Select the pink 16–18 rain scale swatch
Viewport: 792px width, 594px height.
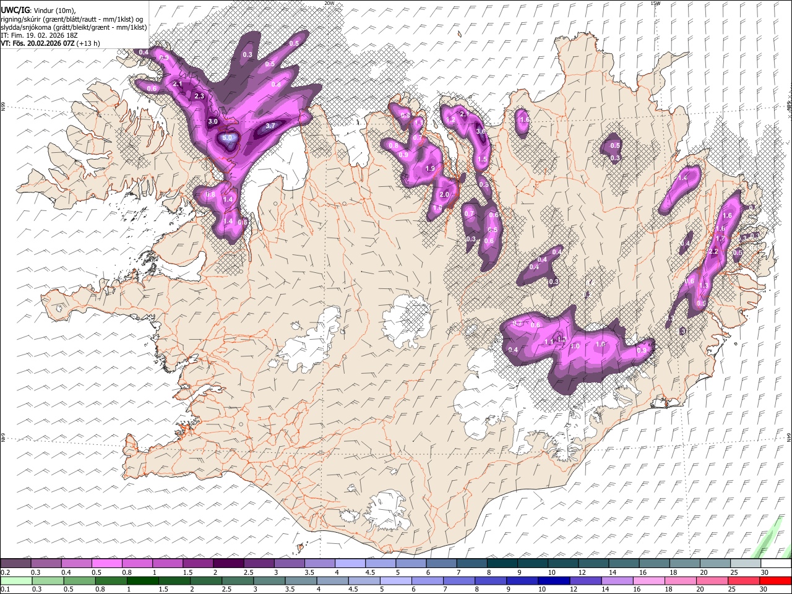[x=648, y=580]
